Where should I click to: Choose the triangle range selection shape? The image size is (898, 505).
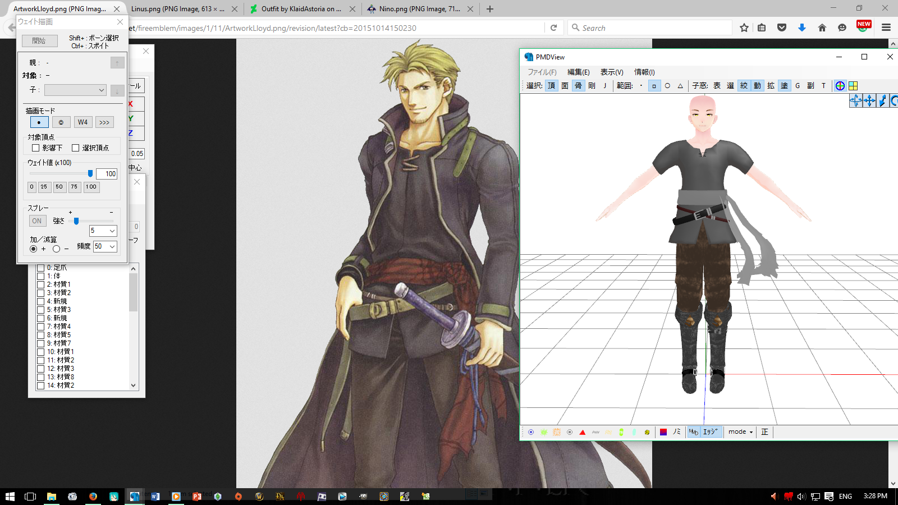[680, 86]
